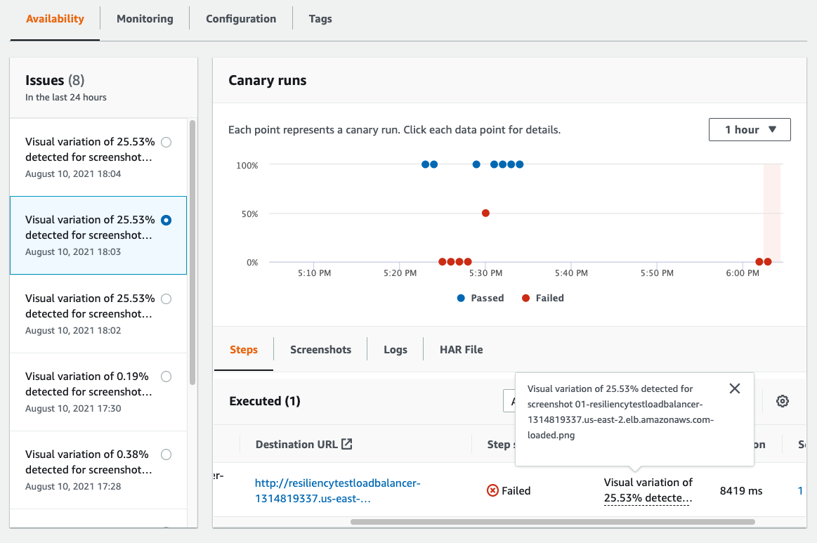The height and width of the screenshot is (543, 817).
Task: Click the red data point around 6:00 PM
Action: tap(759, 261)
